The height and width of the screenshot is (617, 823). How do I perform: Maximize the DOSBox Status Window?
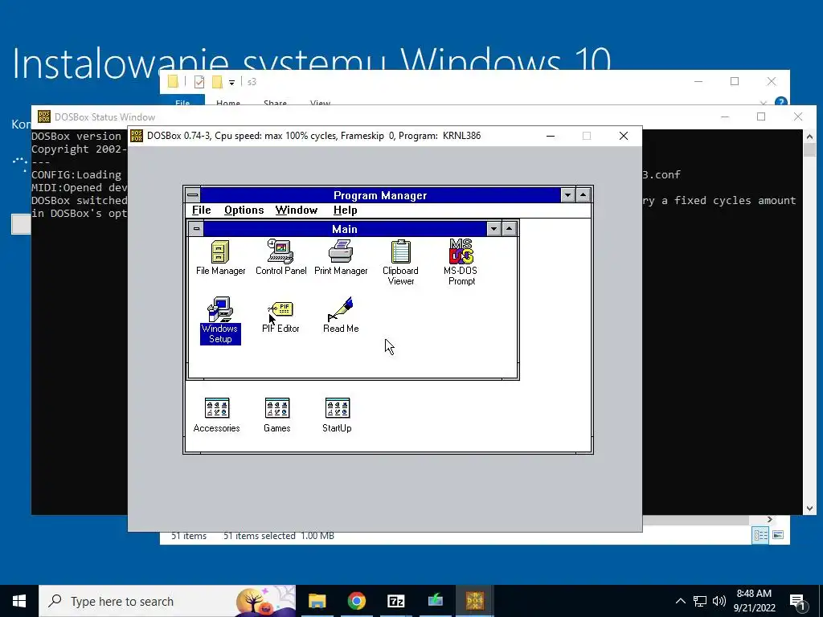761,116
